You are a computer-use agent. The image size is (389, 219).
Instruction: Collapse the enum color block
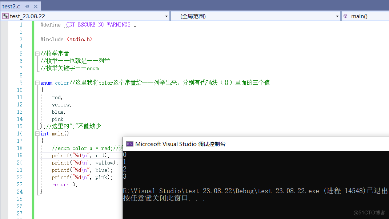(x=37, y=83)
